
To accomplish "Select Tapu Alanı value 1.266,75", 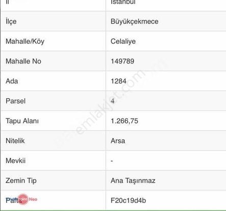I will tap(124, 121).
